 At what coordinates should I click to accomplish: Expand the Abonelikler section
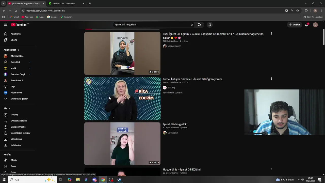tap(11, 50)
